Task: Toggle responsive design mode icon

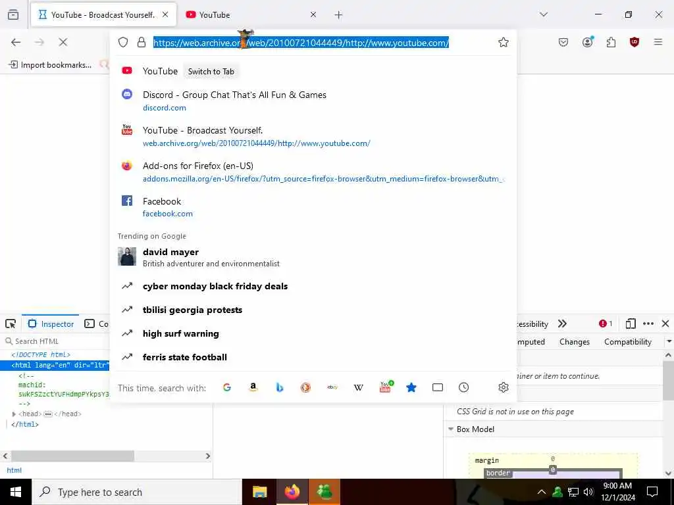Action: (x=631, y=324)
